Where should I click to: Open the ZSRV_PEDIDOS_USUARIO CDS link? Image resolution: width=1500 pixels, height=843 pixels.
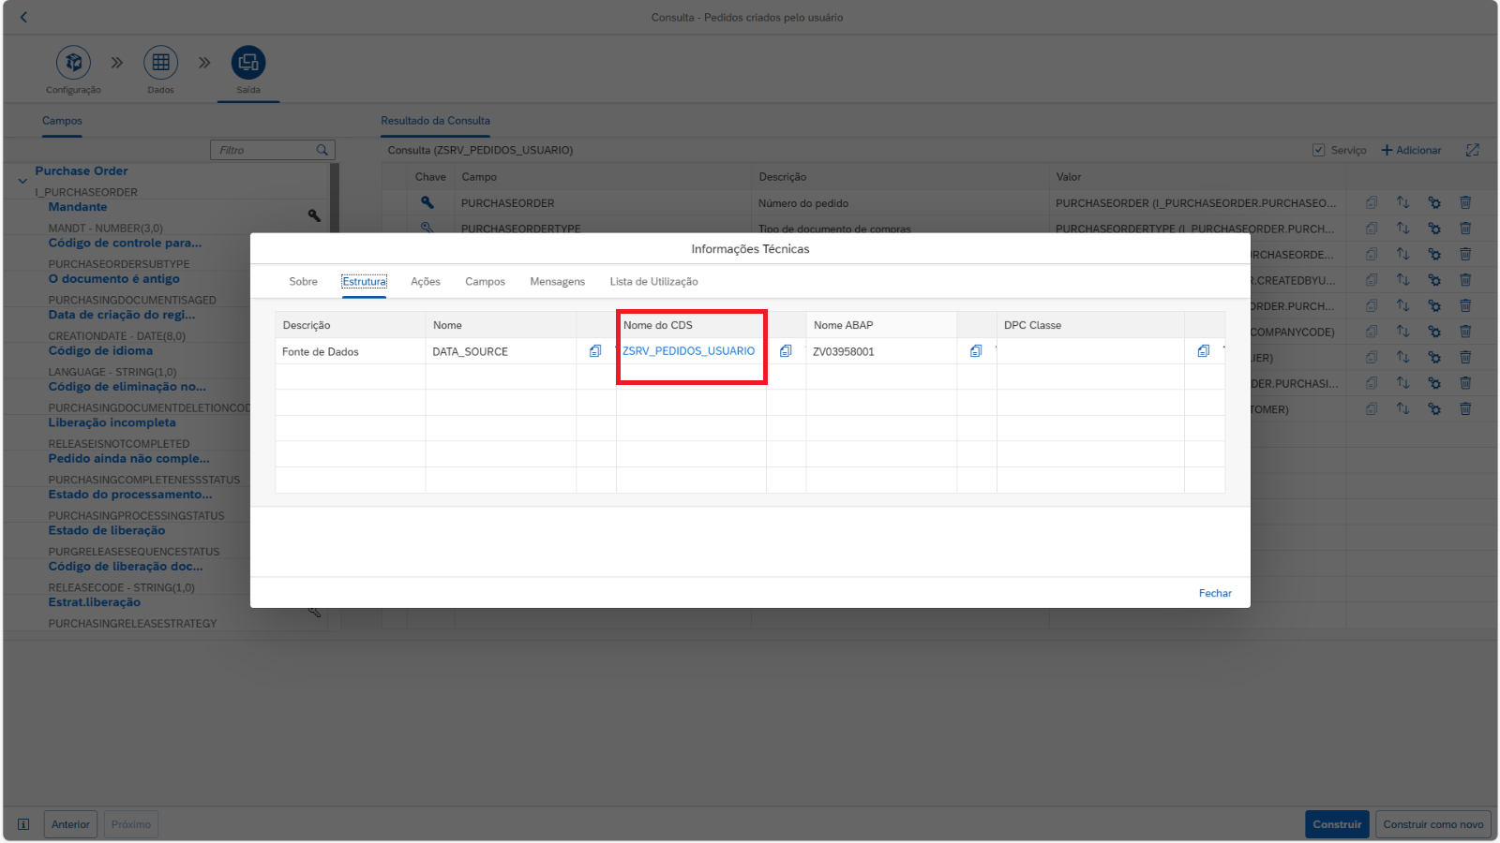click(688, 351)
